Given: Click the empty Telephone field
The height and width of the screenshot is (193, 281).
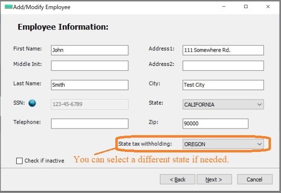Looking at the screenshot, I should (90, 124).
